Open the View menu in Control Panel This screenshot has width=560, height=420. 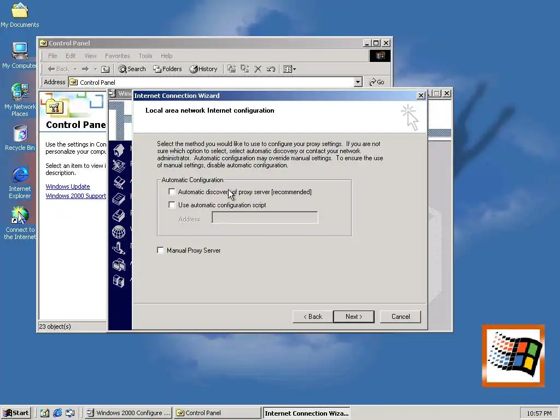[x=90, y=56]
